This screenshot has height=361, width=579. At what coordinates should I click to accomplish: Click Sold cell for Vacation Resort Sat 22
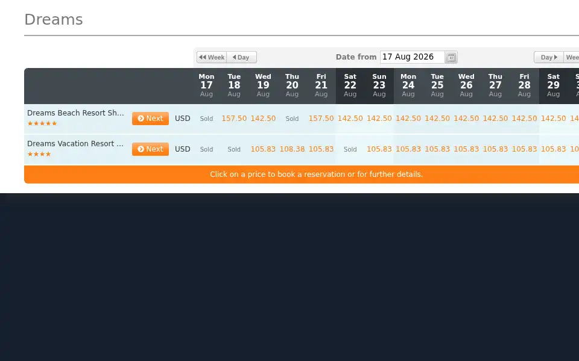pos(350,149)
